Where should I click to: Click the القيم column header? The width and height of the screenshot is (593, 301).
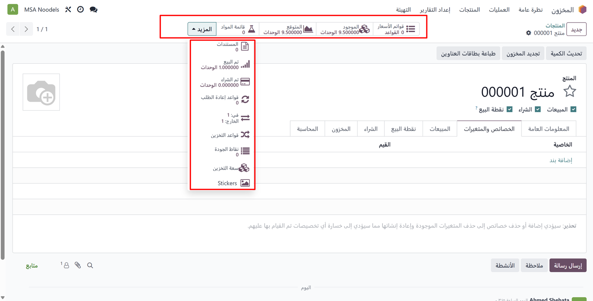tap(385, 144)
